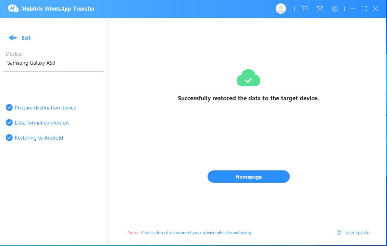Toggle fullscreen mode from the title bar
The width and height of the screenshot is (387, 246).
pos(364,9)
